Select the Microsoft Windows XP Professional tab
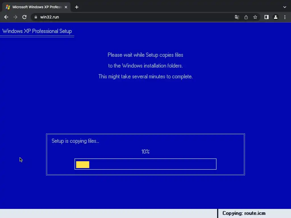The width and height of the screenshot is (291, 218). pos(36,7)
